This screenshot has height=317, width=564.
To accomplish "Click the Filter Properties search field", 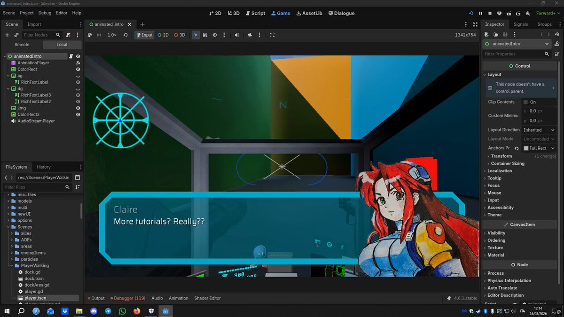I will [513, 54].
